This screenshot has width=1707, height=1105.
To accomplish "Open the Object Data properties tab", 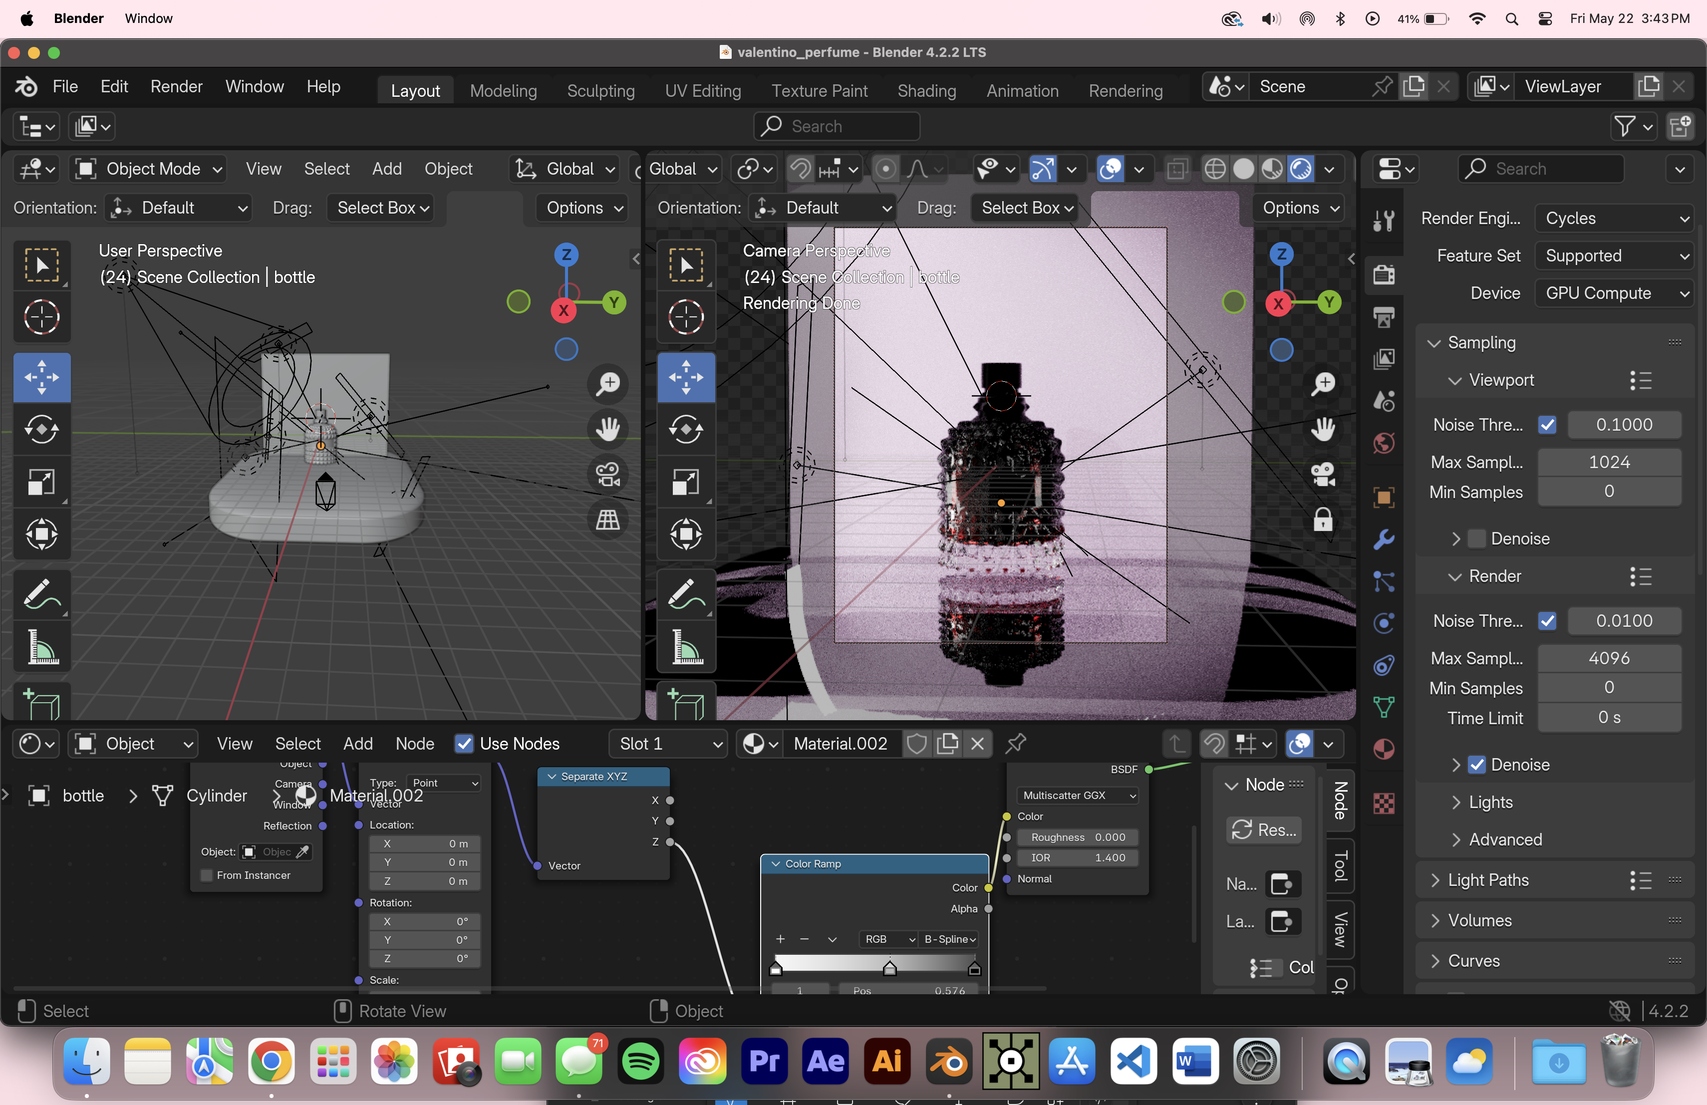I will [x=1384, y=708].
